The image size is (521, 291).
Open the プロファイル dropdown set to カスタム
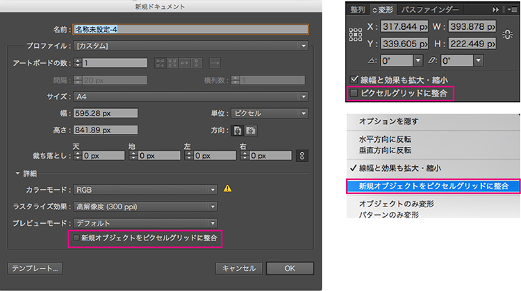pos(190,46)
